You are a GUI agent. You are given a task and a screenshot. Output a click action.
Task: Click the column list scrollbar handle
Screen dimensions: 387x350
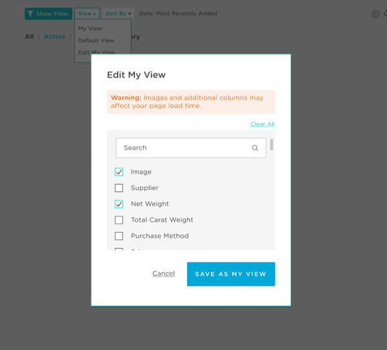point(272,144)
